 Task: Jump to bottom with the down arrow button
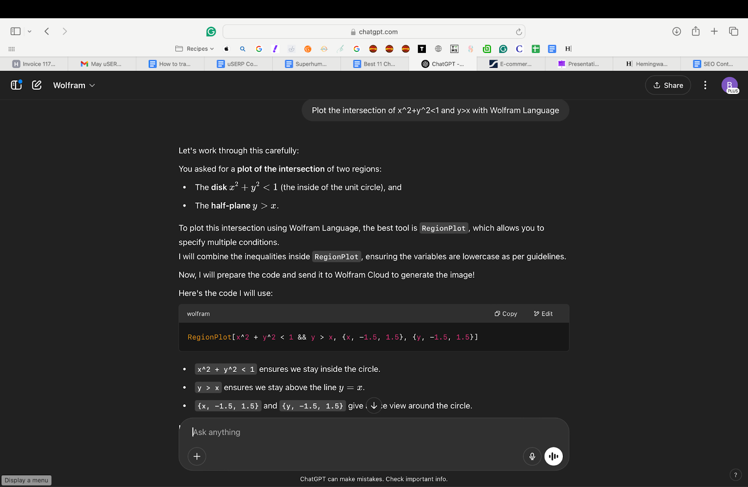[374, 406]
